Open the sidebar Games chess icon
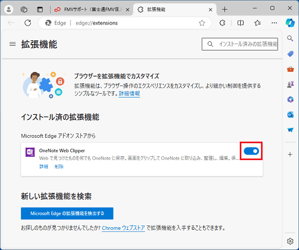 pos(290,84)
